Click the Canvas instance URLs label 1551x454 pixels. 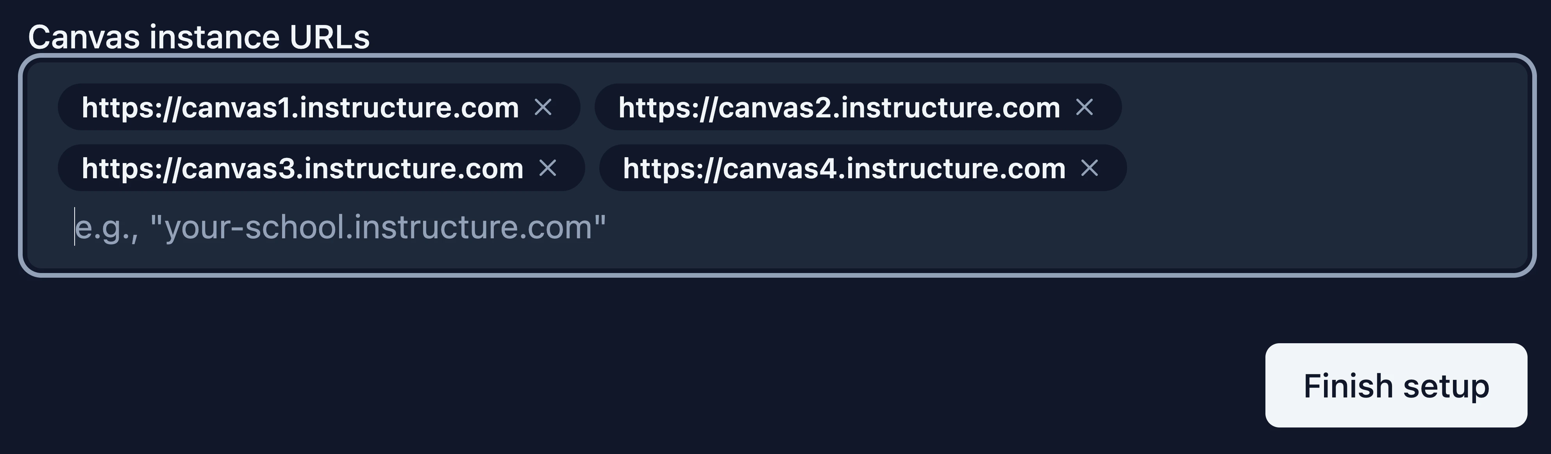[199, 37]
